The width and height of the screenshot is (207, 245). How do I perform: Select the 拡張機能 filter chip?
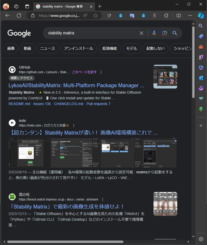(x=109, y=48)
